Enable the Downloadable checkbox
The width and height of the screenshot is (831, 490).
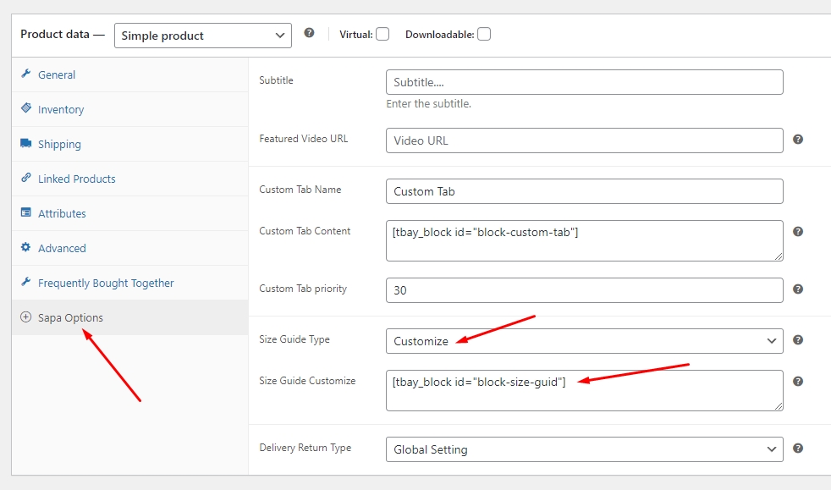pyautogui.click(x=483, y=35)
